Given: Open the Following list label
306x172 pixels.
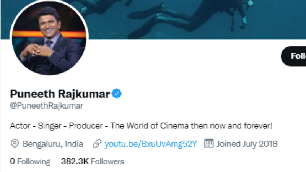Looking at the screenshot, I should (x=34, y=162).
